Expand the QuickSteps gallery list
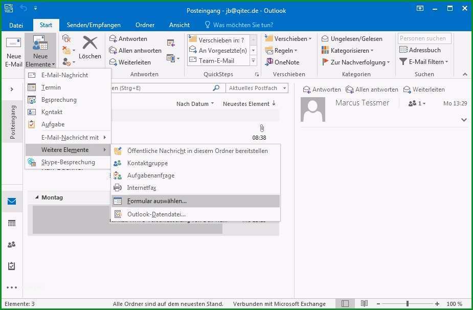 (x=254, y=61)
